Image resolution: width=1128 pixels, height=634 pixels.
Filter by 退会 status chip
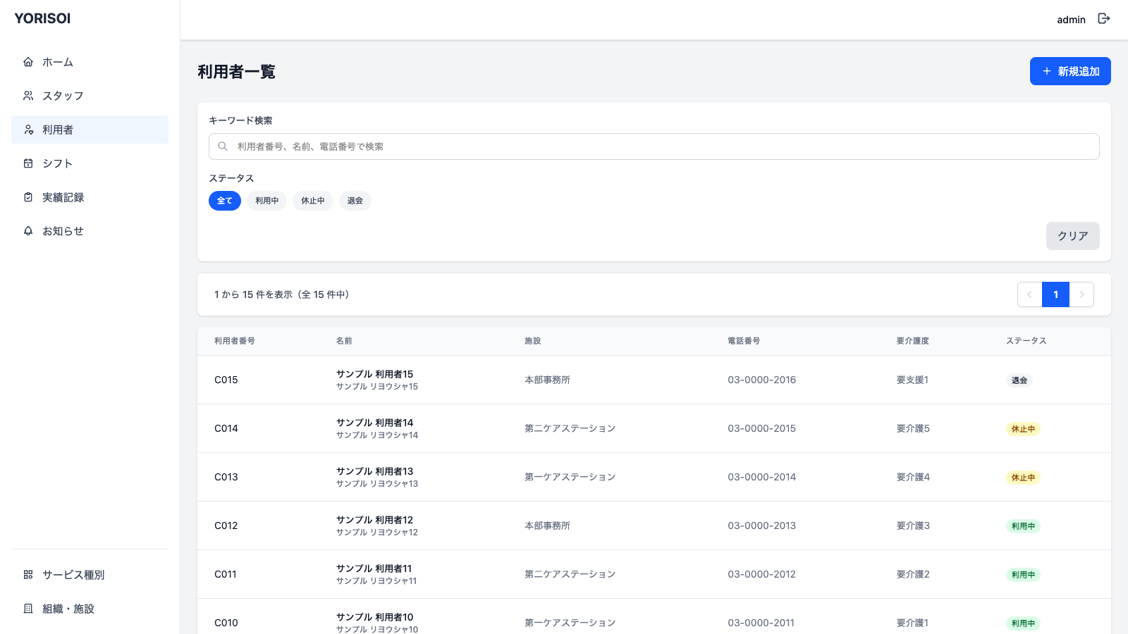click(355, 201)
